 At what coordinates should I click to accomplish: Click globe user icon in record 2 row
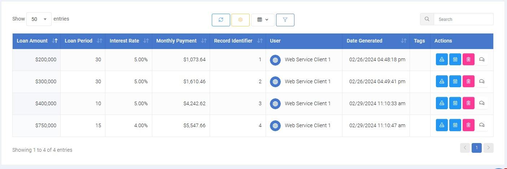275,82
